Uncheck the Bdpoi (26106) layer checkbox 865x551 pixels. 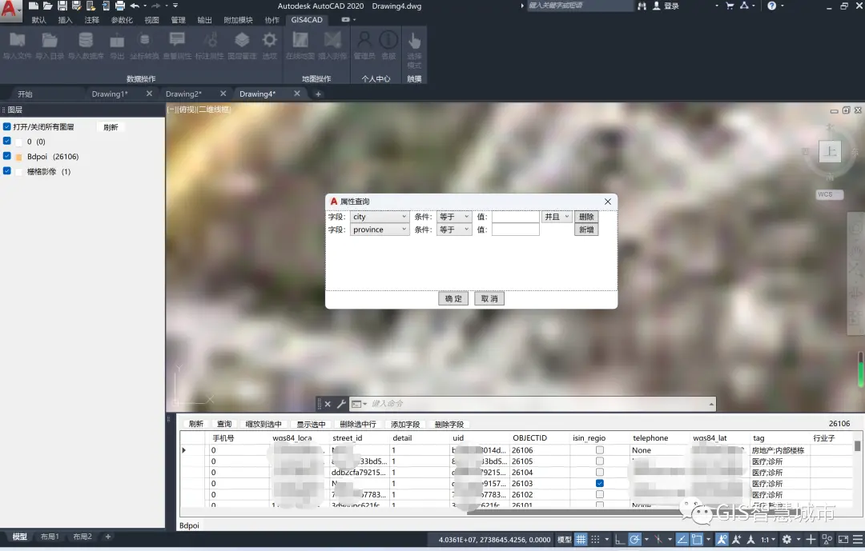point(7,156)
